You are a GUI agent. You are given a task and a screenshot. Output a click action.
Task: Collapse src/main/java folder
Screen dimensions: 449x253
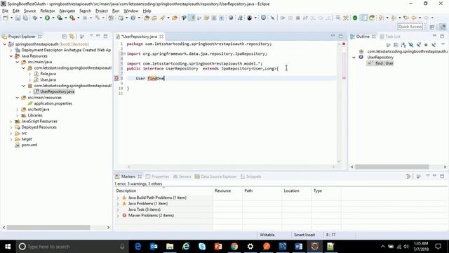[x=18, y=62]
